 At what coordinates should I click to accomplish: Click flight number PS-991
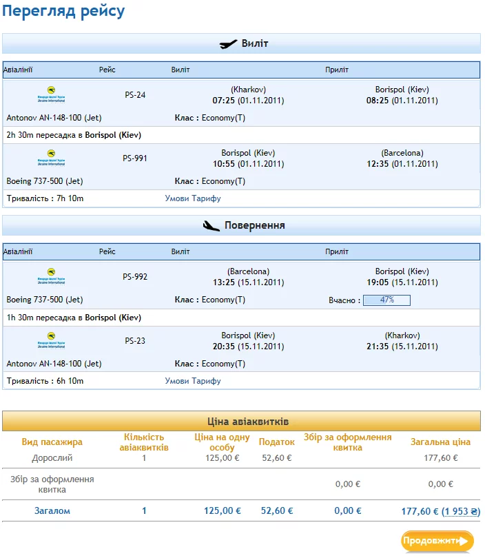pyautogui.click(x=135, y=158)
